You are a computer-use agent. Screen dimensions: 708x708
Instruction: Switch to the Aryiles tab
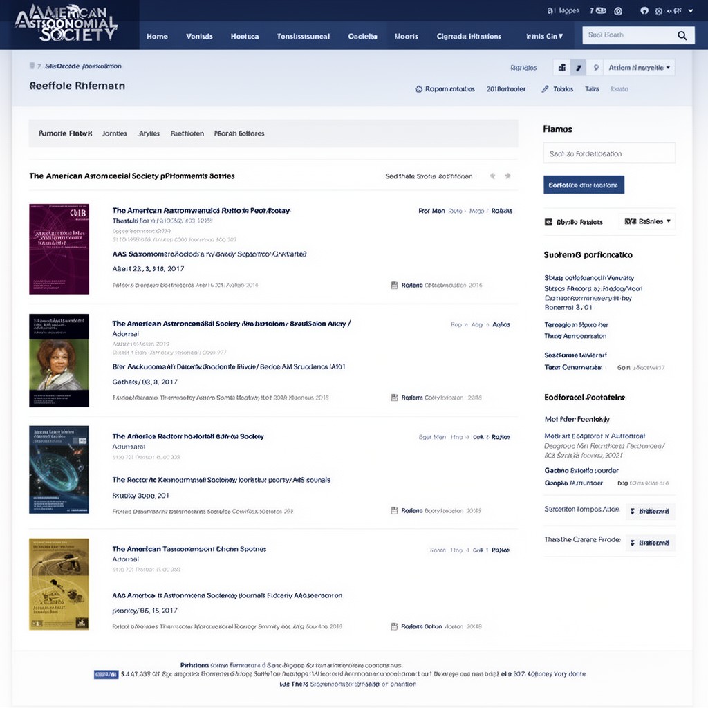[149, 133]
